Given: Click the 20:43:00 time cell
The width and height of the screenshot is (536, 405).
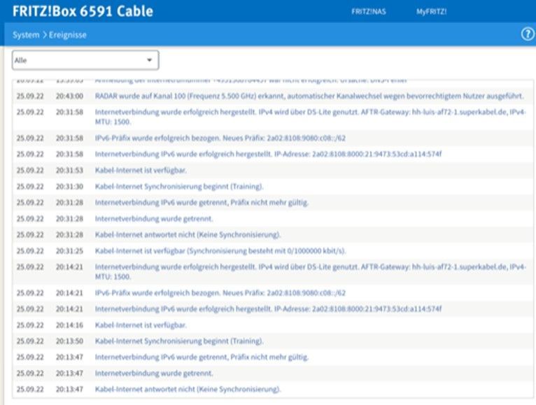Looking at the screenshot, I should coord(69,96).
